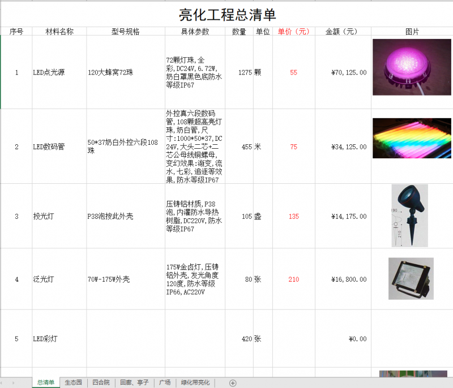Image resolution: width=453 pixels, height=388 pixels.
Task: Open the 绿化带亮化 sheet tab
Action: click(195, 383)
